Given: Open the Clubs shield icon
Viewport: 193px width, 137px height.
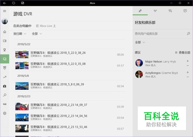Looking at the screenshot, I should [x=4, y=68].
